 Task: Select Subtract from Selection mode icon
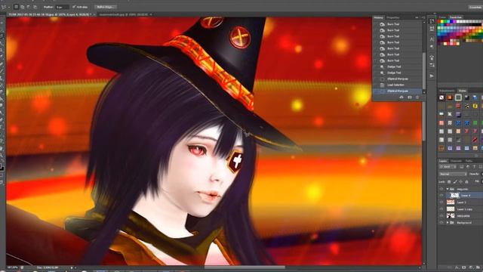tap(29, 7)
